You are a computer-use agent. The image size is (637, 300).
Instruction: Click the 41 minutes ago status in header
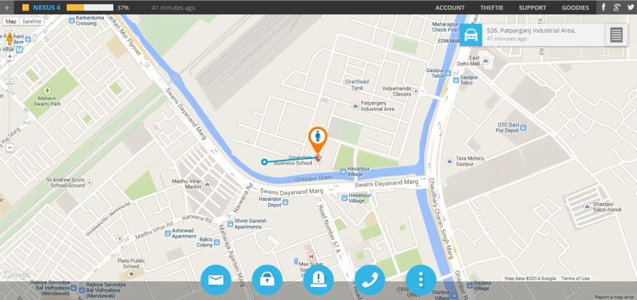[x=173, y=7]
